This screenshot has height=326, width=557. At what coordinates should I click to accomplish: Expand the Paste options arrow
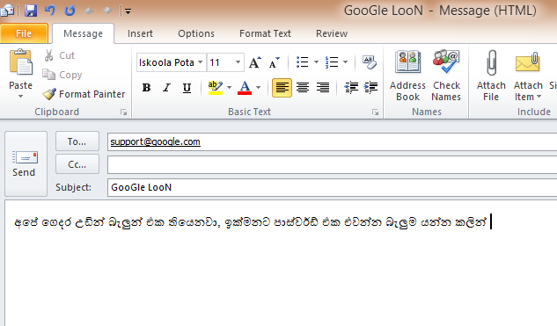point(20,96)
